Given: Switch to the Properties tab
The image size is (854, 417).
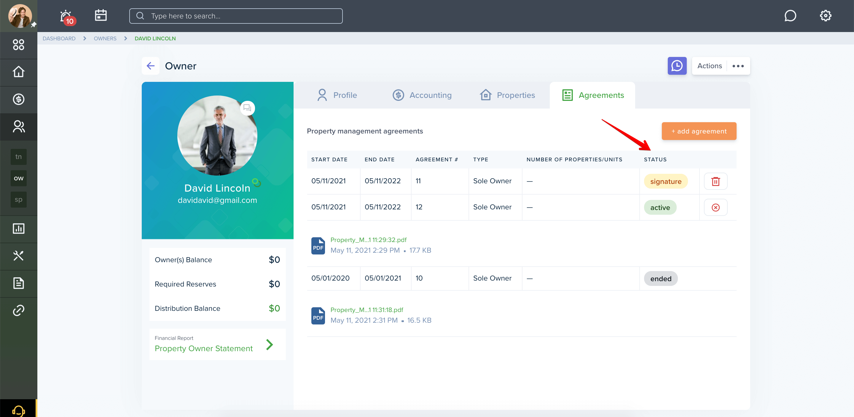Looking at the screenshot, I should pyautogui.click(x=507, y=95).
